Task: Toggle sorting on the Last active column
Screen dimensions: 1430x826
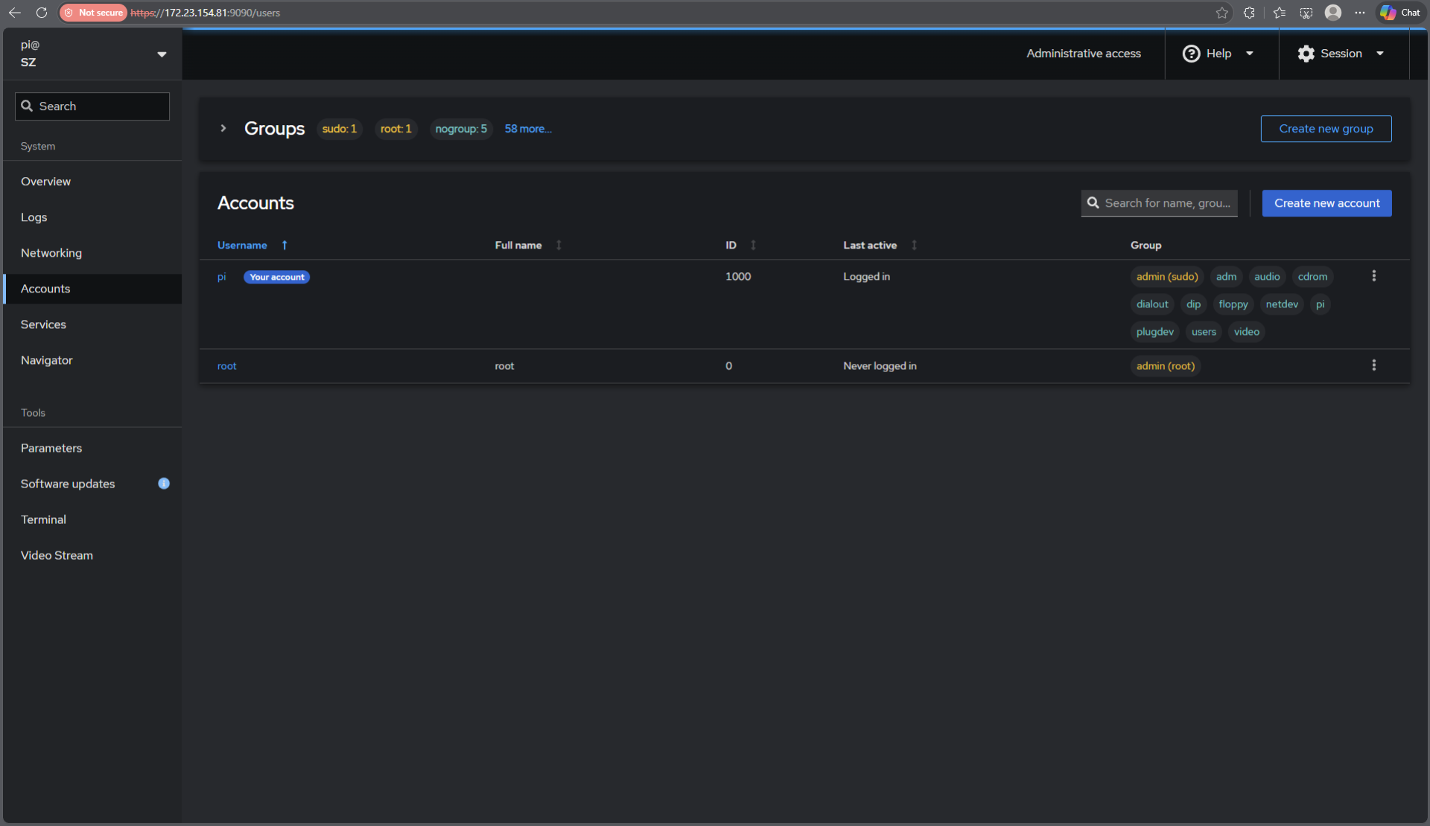Action: click(x=914, y=245)
